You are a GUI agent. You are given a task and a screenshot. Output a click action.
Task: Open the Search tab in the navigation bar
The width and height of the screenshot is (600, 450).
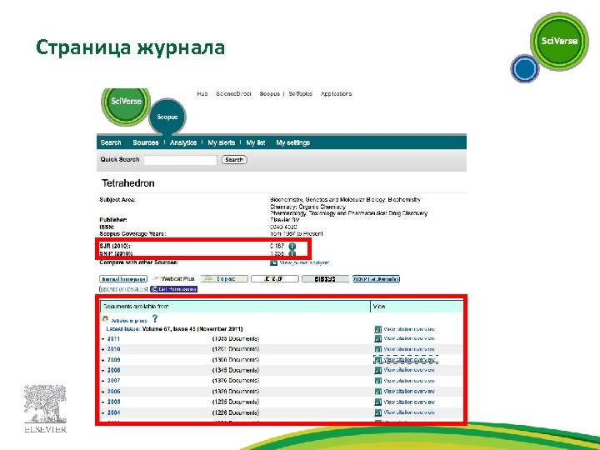click(x=111, y=142)
